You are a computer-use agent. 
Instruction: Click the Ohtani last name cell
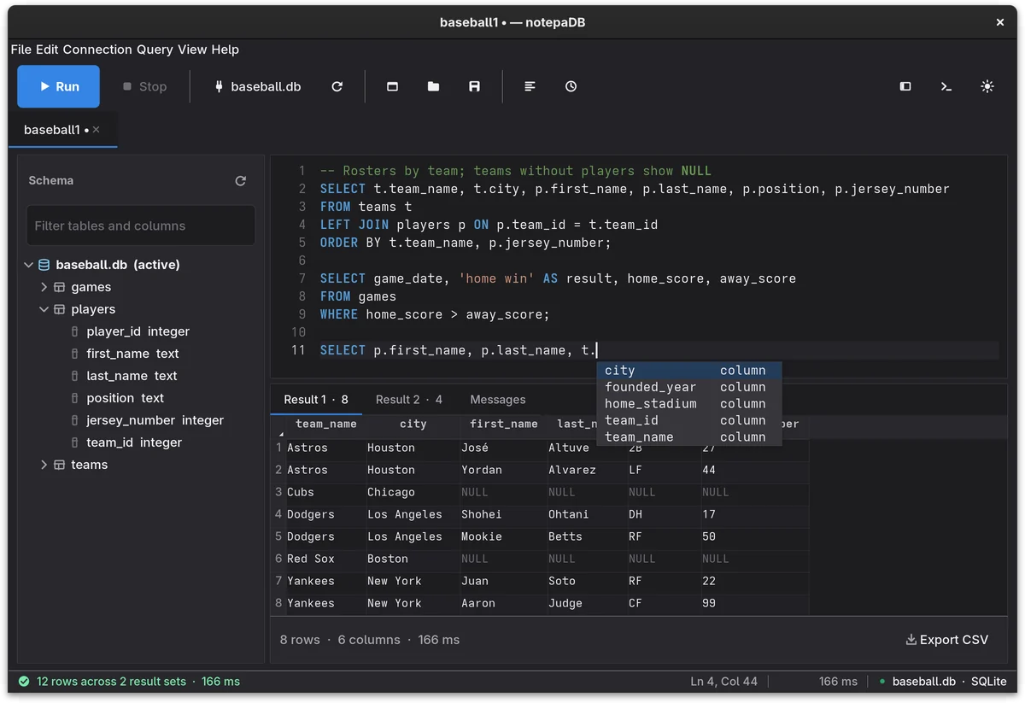tap(587, 514)
